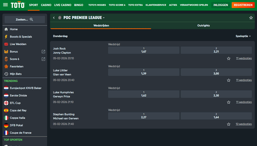The image size is (257, 146).
Task: Click the Netherlands flag for Eurojackpot KNVB Beker
Action: click(6, 88)
